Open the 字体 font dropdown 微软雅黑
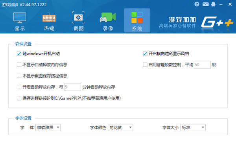Viewport: 236px width, 152px height. [x=48, y=128]
